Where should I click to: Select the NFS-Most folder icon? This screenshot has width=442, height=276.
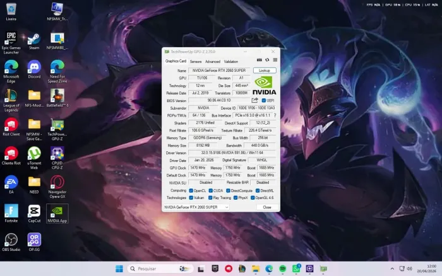point(34,98)
